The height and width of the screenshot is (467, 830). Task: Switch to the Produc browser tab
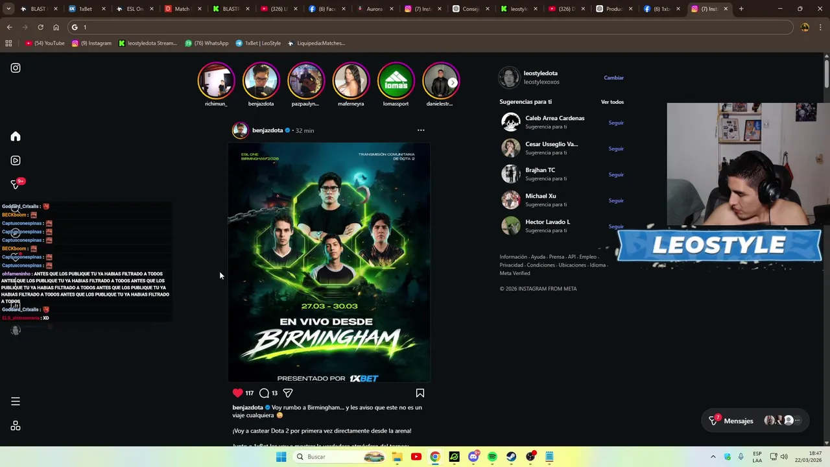tap(613, 9)
